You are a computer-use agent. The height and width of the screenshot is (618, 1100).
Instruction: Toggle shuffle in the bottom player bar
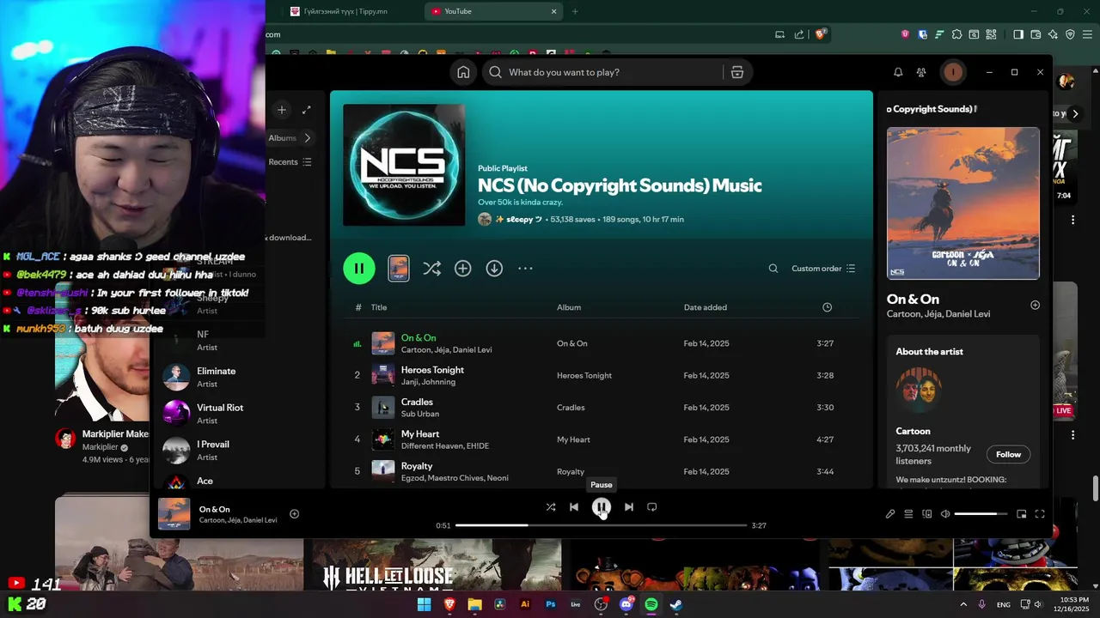[x=551, y=507]
